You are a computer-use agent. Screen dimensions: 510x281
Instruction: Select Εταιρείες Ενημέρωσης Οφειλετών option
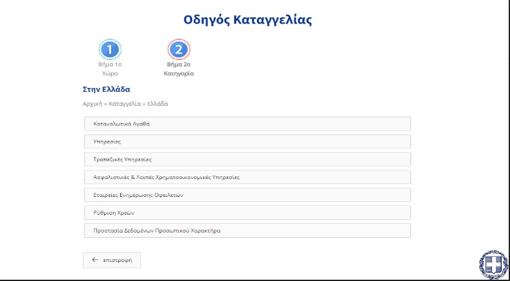pyautogui.click(x=248, y=195)
